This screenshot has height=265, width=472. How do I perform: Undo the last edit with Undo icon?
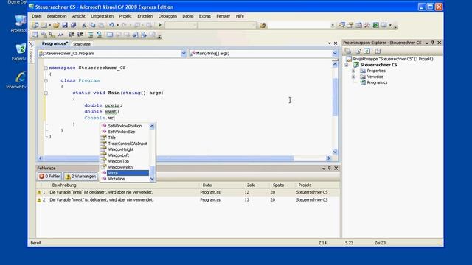111,25
